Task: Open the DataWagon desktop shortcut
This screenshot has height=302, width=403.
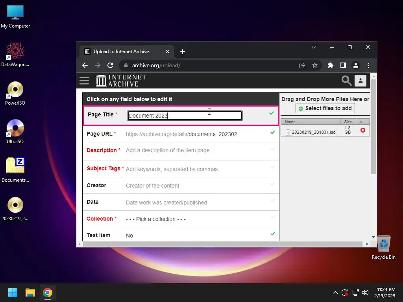Action: click(x=15, y=54)
